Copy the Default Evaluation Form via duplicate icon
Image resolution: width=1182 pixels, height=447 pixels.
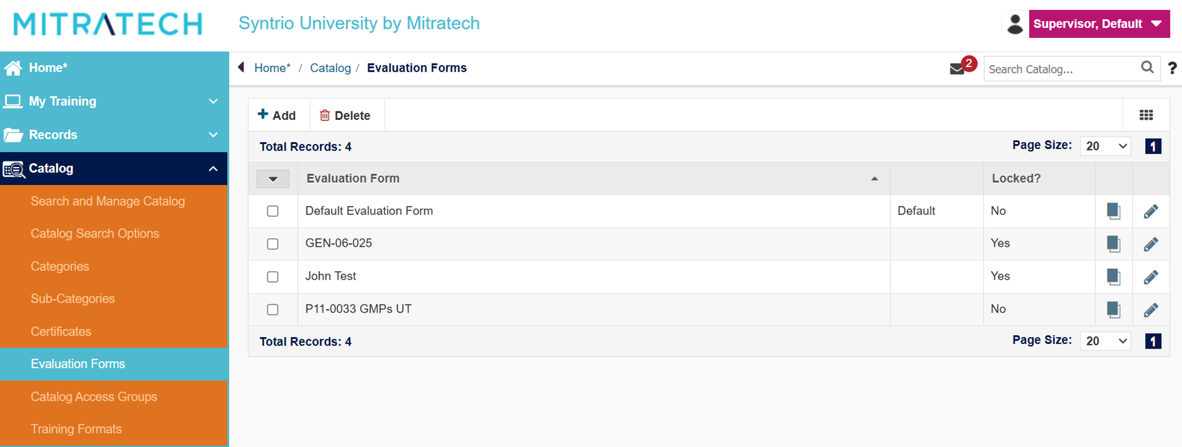click(x=1113, y=211)
